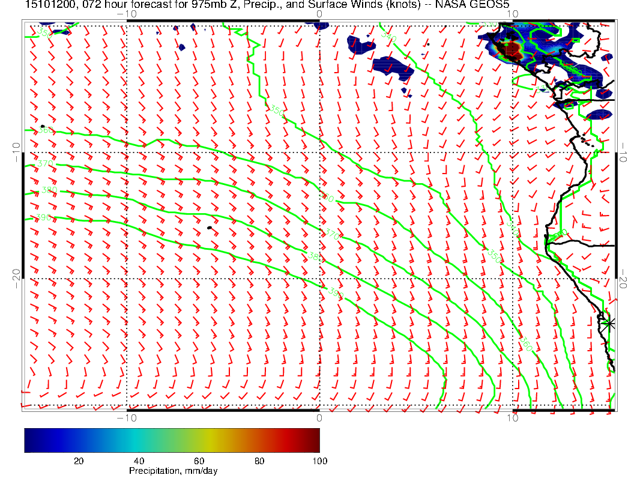Select the small island near map center-left
The height and width of the screenshot is (490, 634).
click(x=209, y=228)
